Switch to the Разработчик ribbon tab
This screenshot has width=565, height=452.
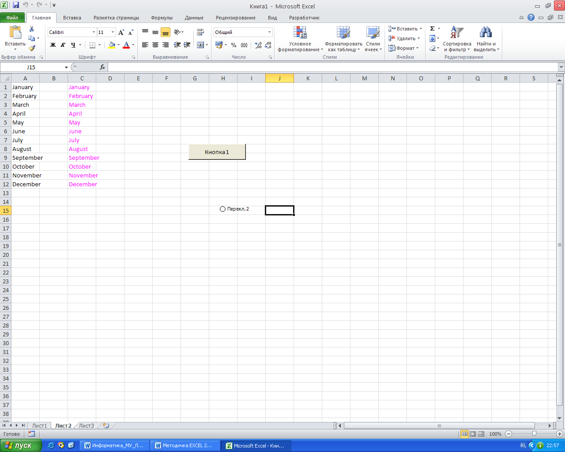[304, 18]
